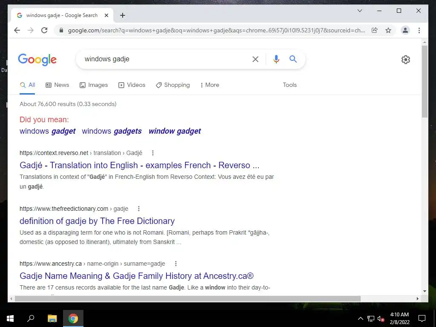Click the vertical page scrollbar thumb
The height and width of the screenshot is (327, 436).
425,81
